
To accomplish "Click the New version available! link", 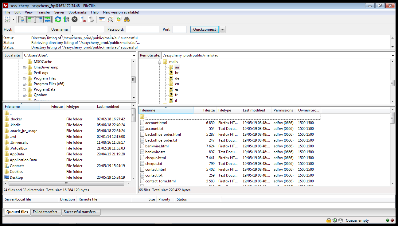I will pos(121,12).
